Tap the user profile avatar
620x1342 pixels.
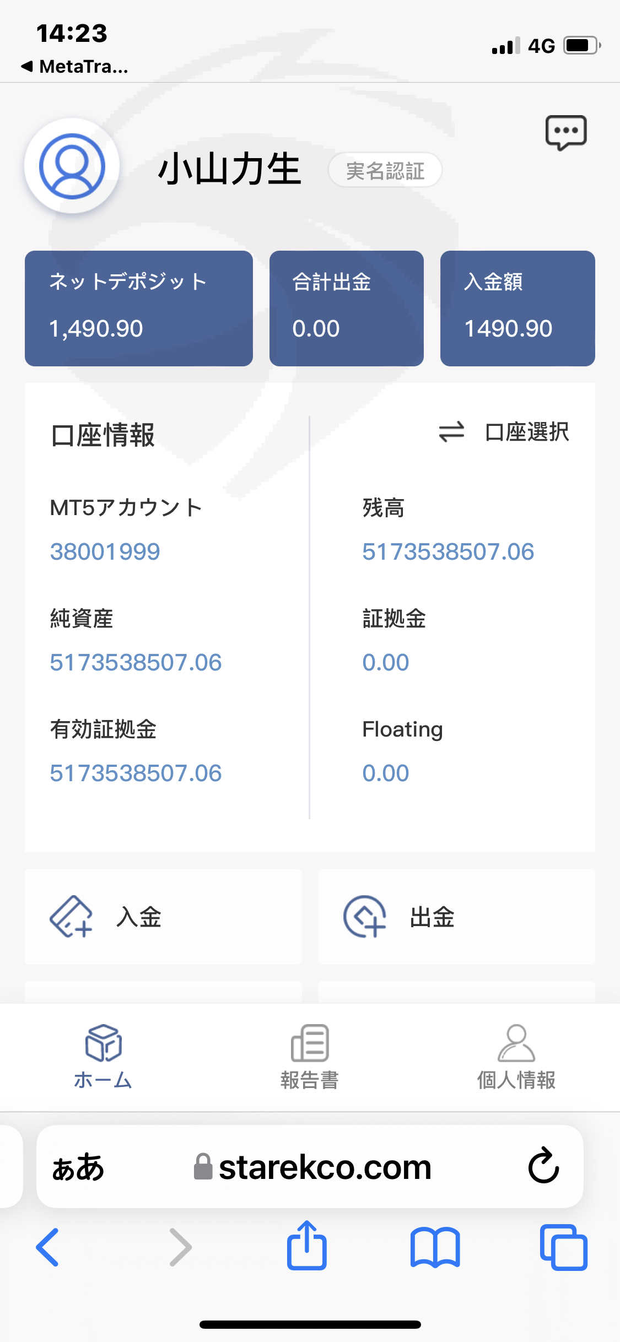pos(72,166)
